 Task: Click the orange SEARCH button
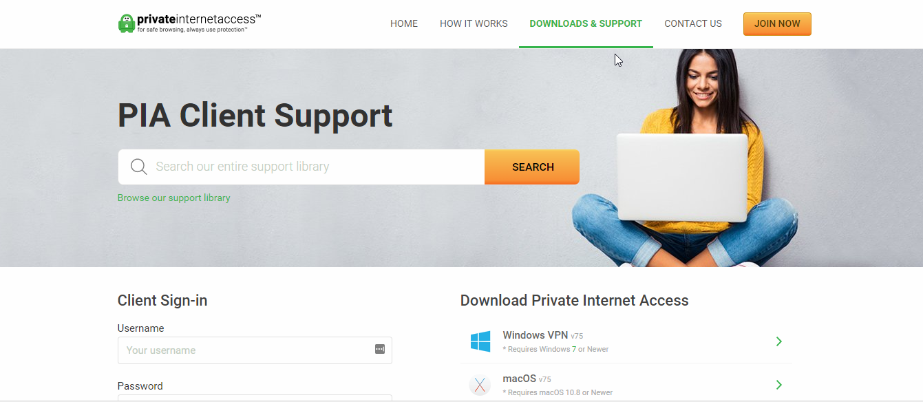[x=532, y=167]
